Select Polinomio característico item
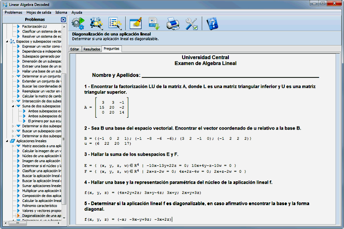The width and height of the screenshot is (344, 229). (x=39, y=206)
